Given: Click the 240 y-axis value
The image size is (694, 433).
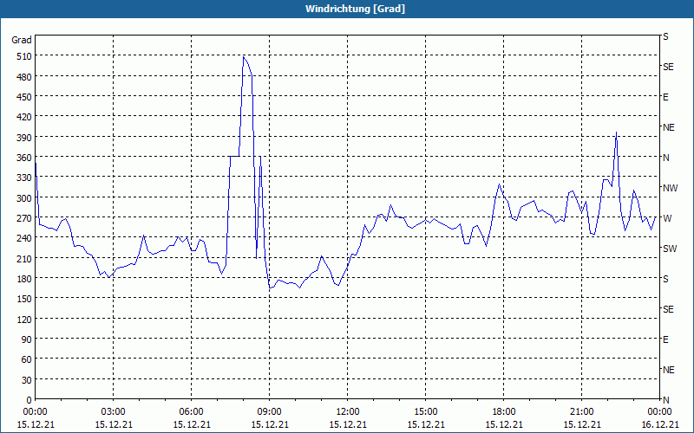Looking at the screenshot, I should click(x=24, y=238).
